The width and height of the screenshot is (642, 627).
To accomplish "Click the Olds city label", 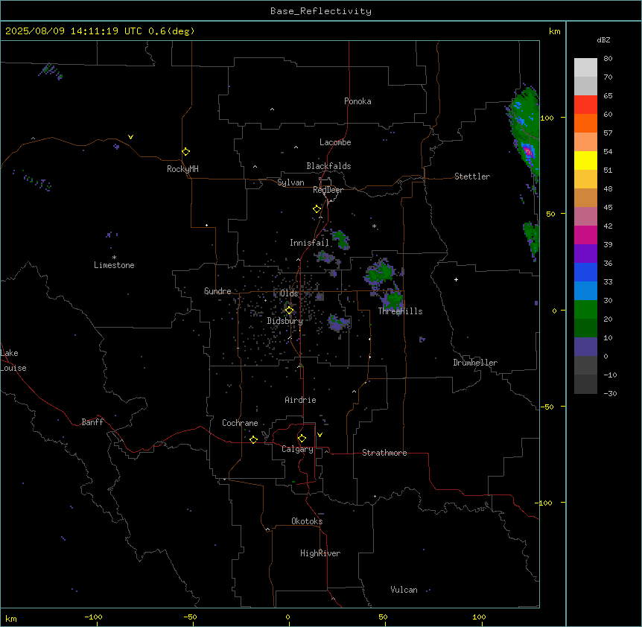I will pyautogui.click(x=289, y=293).
